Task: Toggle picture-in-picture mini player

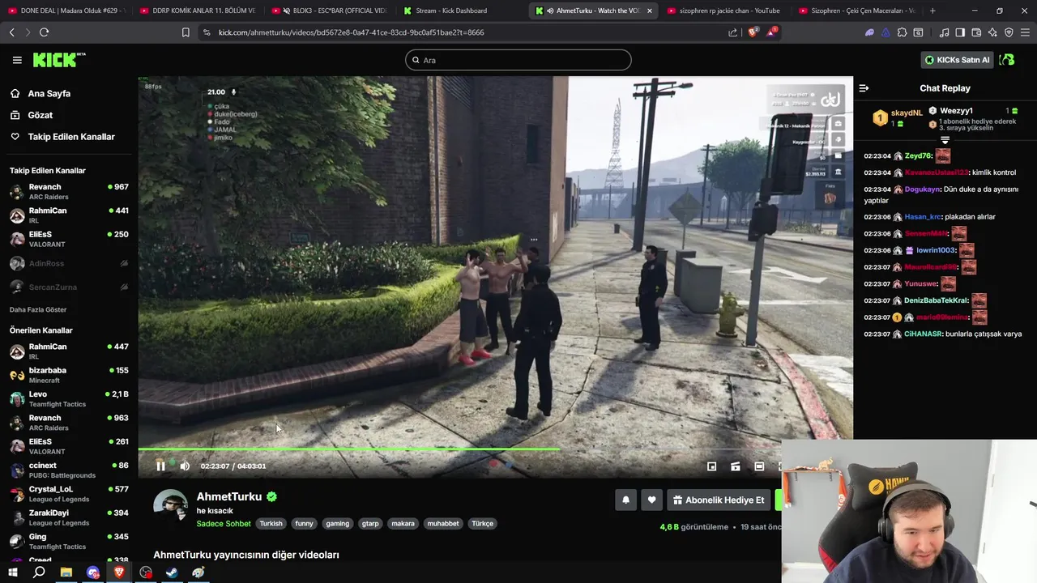Action: (711, 466)
